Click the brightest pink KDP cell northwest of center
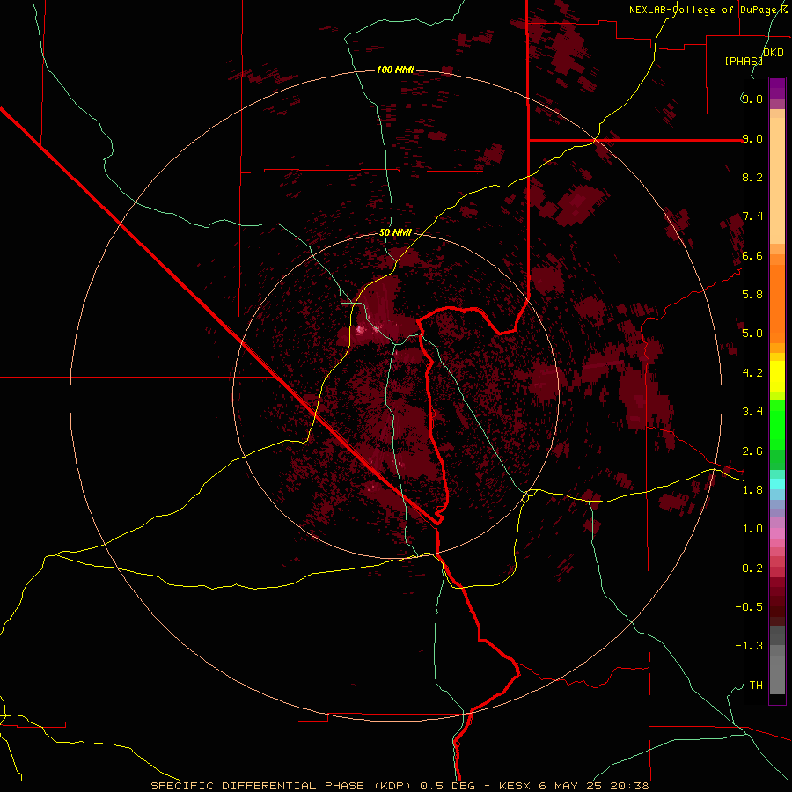The image size is (792, 792). (x=361, y=330)
